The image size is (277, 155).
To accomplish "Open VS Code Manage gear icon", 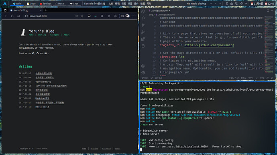I will (143, 73).
